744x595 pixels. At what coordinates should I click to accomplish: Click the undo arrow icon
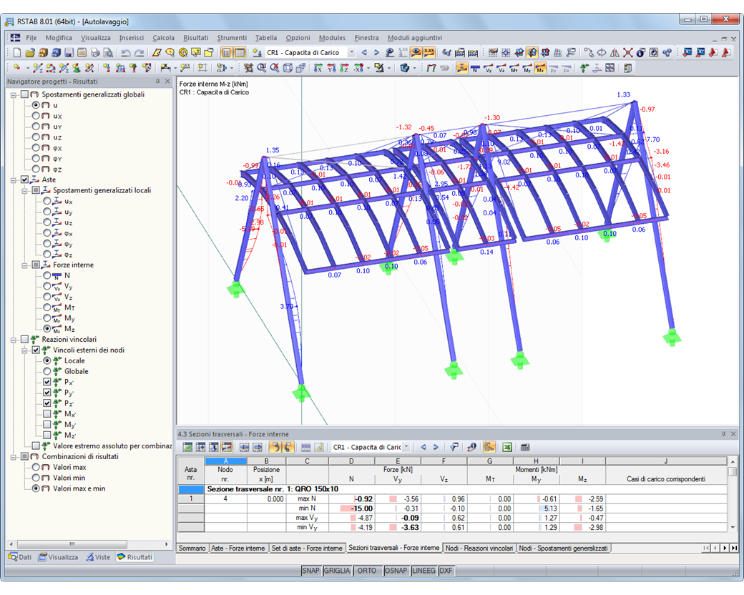click(126, 53)
